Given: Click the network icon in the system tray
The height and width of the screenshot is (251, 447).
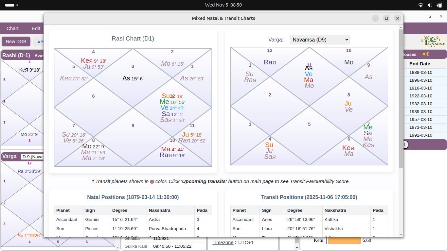Looking at the screenshot, I should point(420,5).
